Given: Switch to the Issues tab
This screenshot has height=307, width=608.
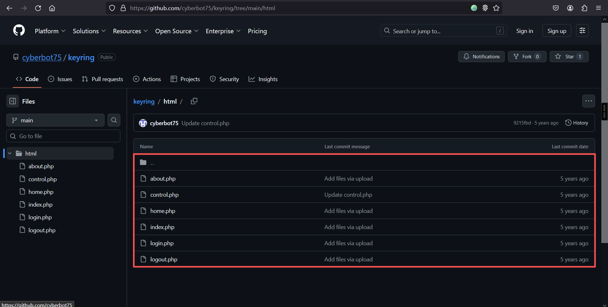Looking at the screenshot, I should pyautogui.click(x=60, y=79).
